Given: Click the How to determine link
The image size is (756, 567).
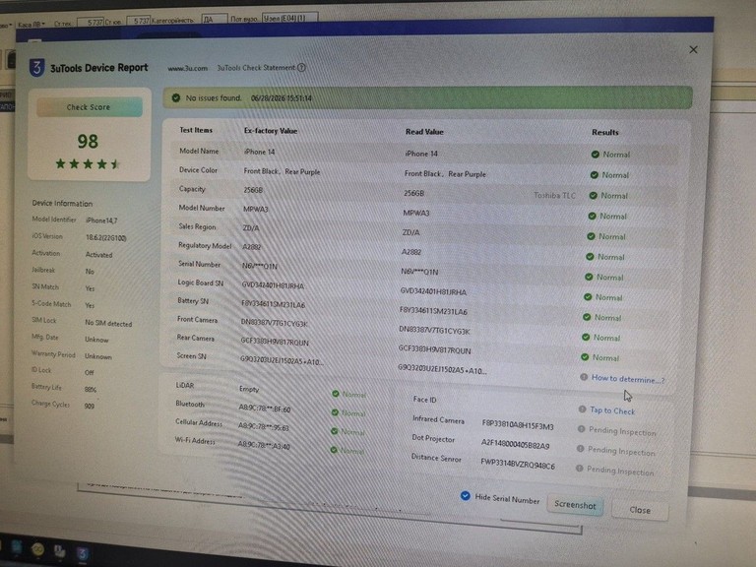Looking at the screenshot, I should tap(628, 379).
